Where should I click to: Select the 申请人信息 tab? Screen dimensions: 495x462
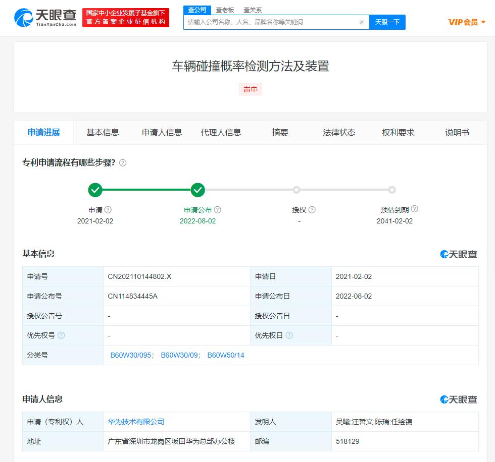point(162,132)
